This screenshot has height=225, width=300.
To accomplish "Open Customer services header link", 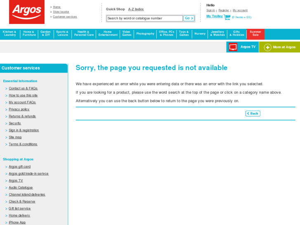I will pos(65,17).
